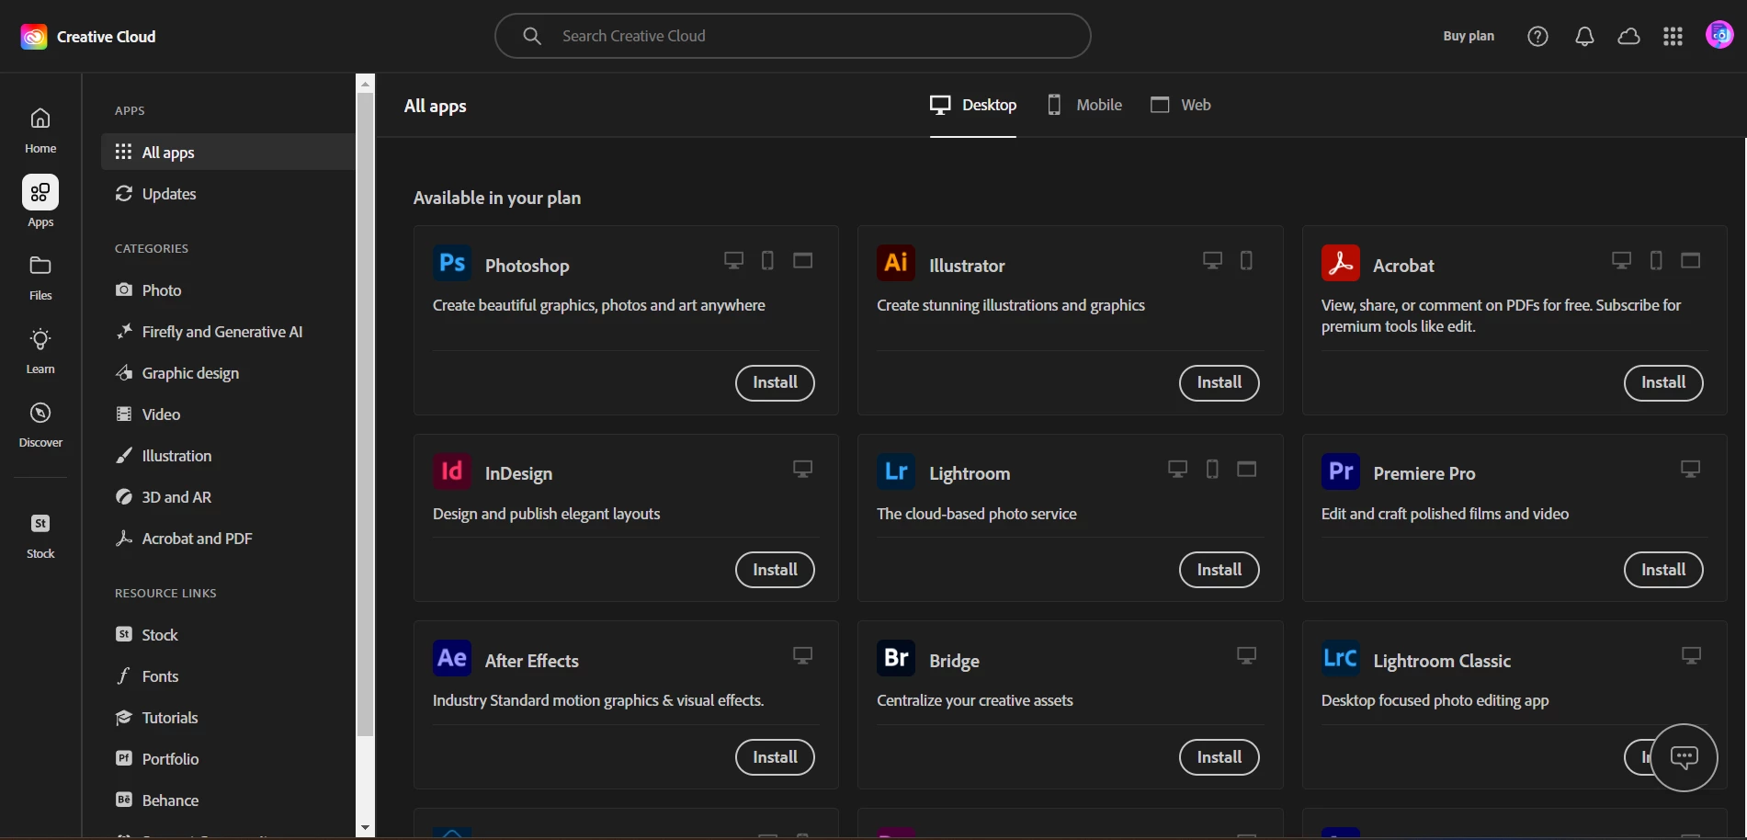
Task: Select Firefly and Generative AI category
Action: pos(228,332)
